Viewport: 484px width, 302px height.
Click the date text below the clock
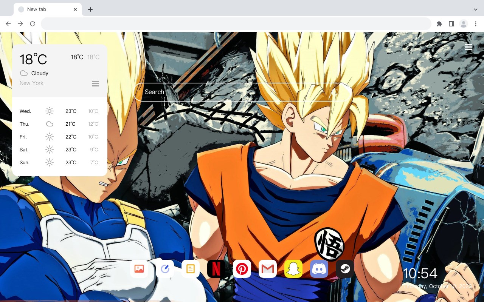point(437,286)
